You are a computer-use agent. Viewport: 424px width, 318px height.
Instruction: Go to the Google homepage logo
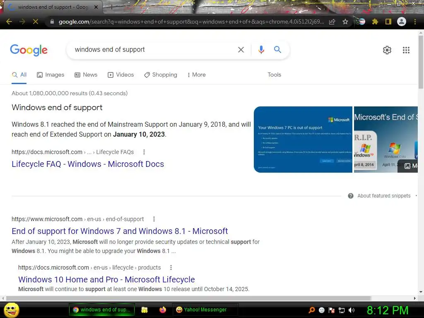(29, 50)
